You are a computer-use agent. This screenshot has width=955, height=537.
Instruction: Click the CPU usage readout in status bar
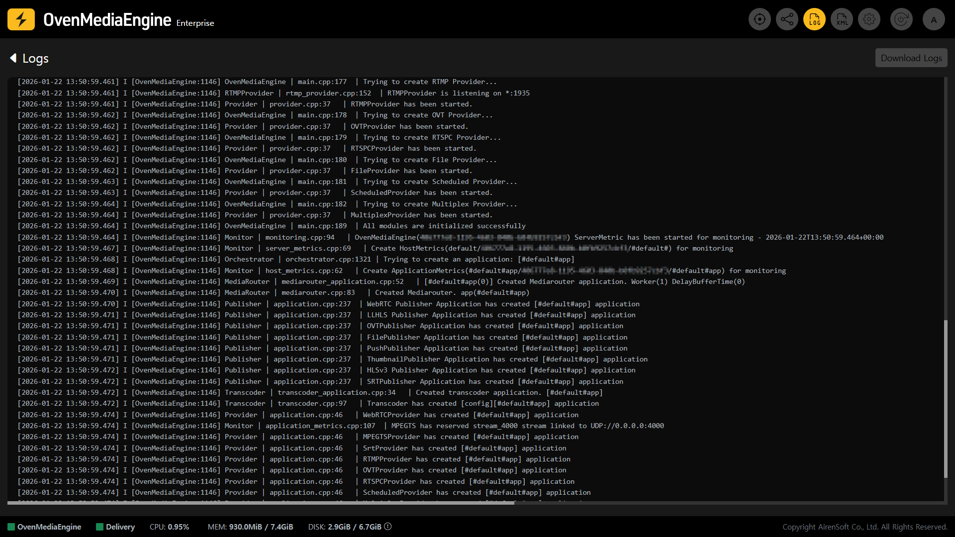[169, 527]
